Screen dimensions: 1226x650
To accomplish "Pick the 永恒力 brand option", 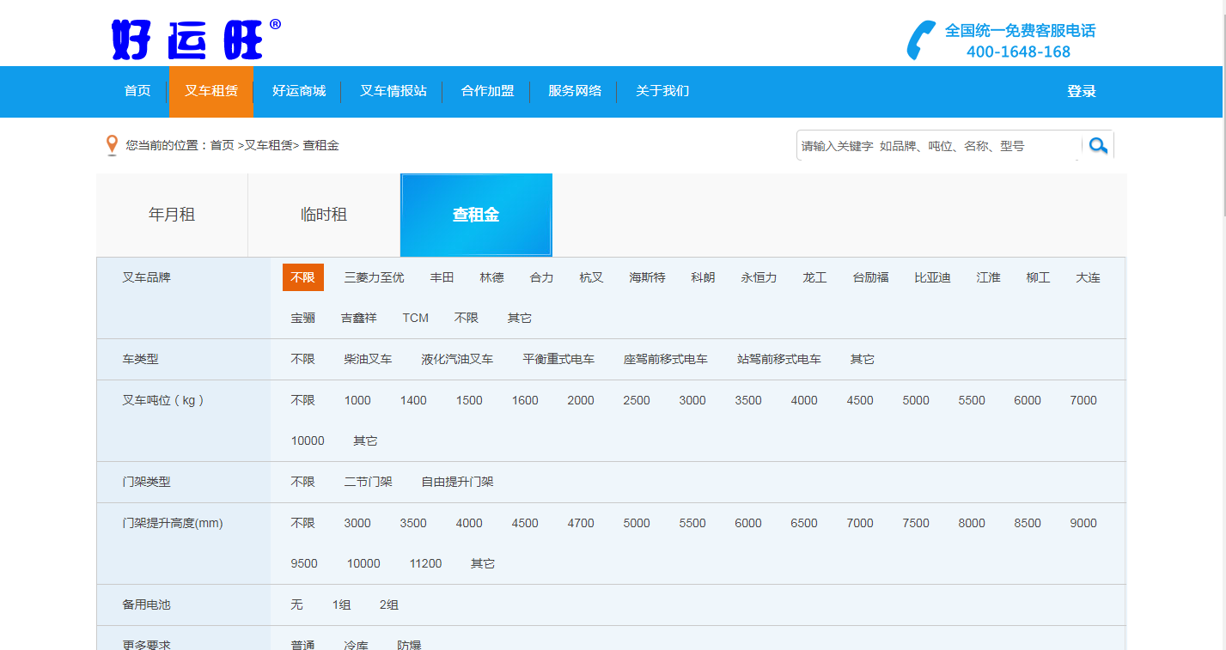I will tap(759, 277).
